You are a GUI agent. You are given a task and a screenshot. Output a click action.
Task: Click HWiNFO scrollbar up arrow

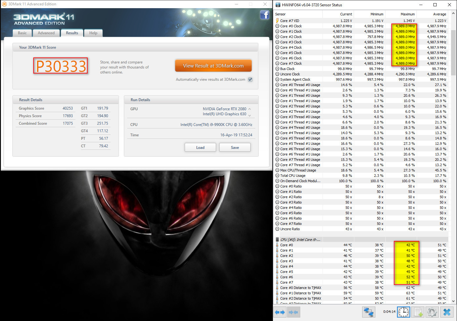(453, 14)
